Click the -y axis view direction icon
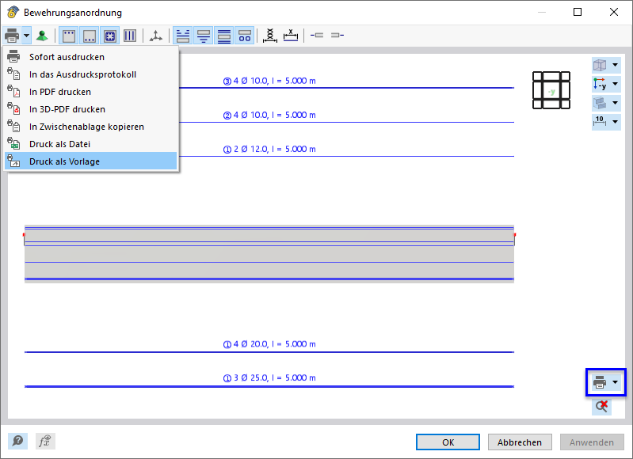 [600, 84]
